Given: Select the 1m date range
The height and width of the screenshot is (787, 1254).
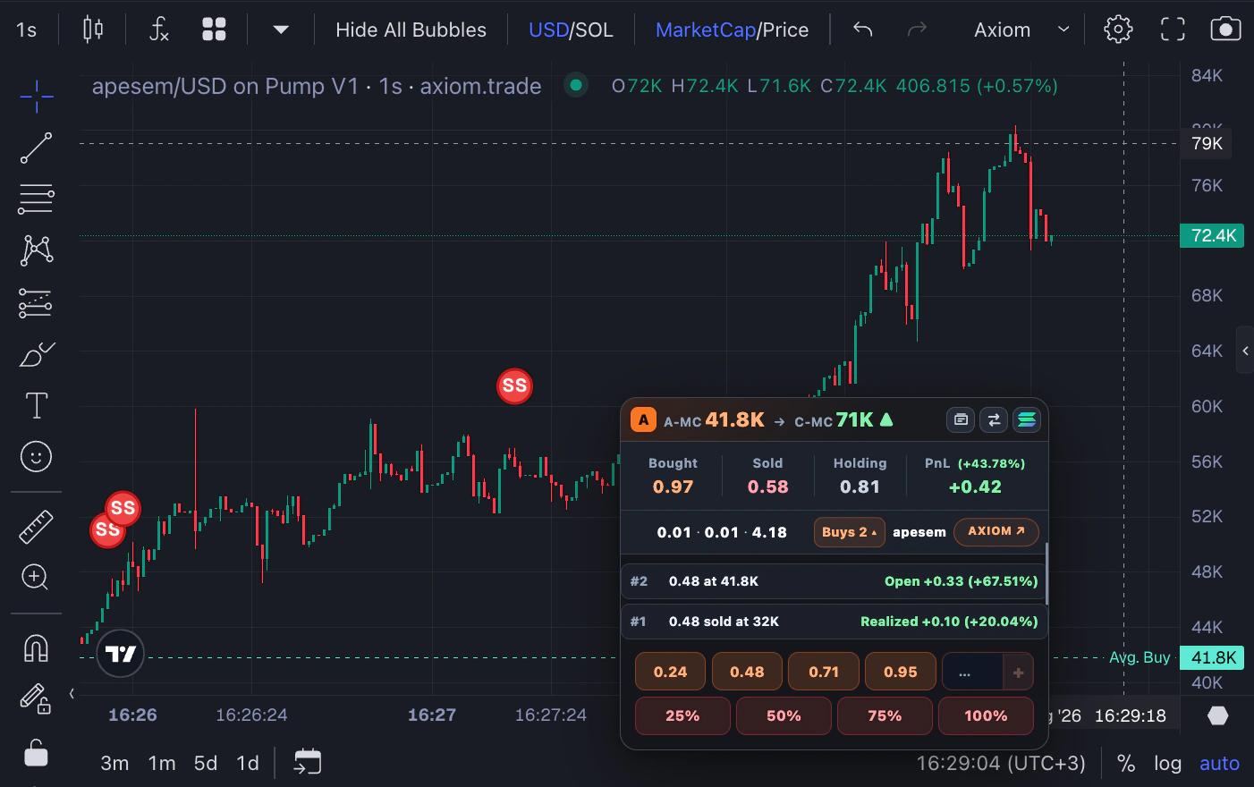Looking at the screenshot, I should 162,763.
